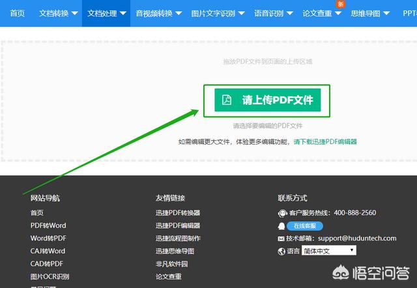Open the 迅捷PDF转换器 friendly link
The image size is (417, 288).
click(178, 213)
